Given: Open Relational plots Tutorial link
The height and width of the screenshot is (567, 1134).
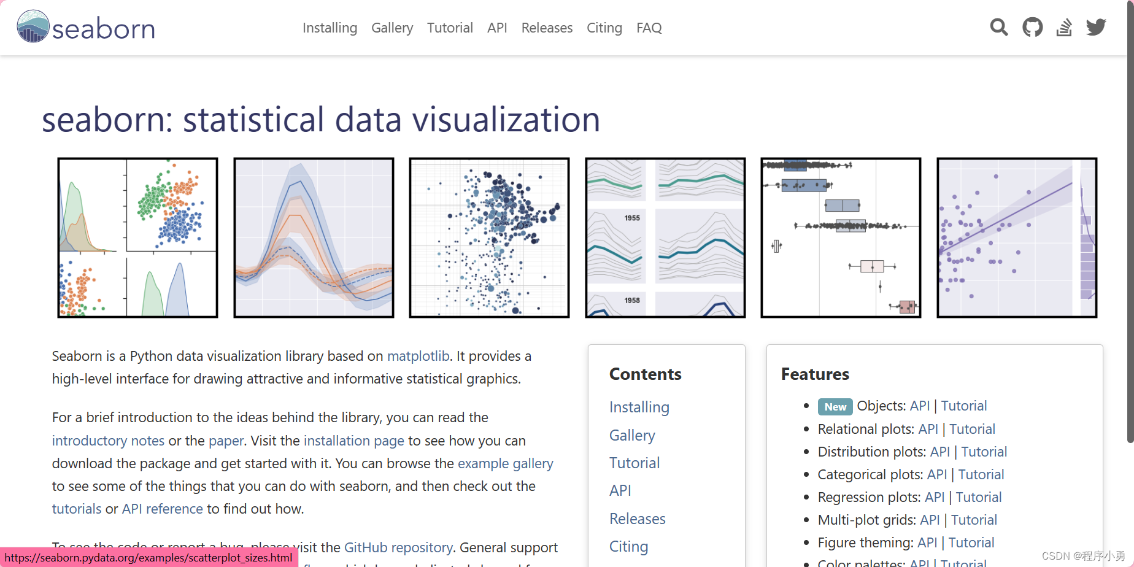Looking at the screenshot, I should 973,429.
